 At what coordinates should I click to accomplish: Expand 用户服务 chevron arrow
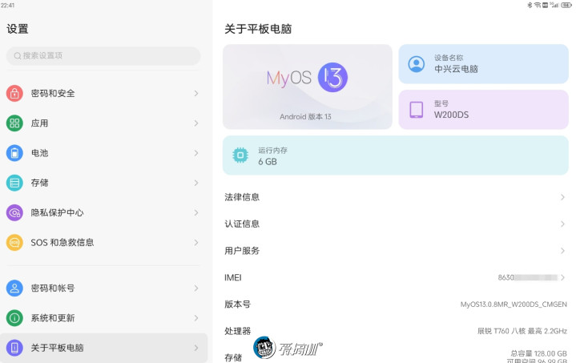pyautogui.click(x=562, y=251)
